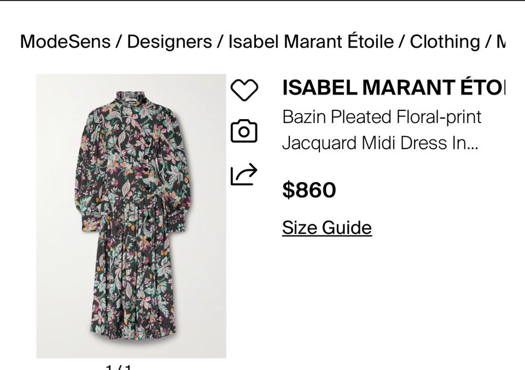The width and height of the screenshot is (525, 370).
Task: Open the camera visual search icon
Action: (244, 131)
